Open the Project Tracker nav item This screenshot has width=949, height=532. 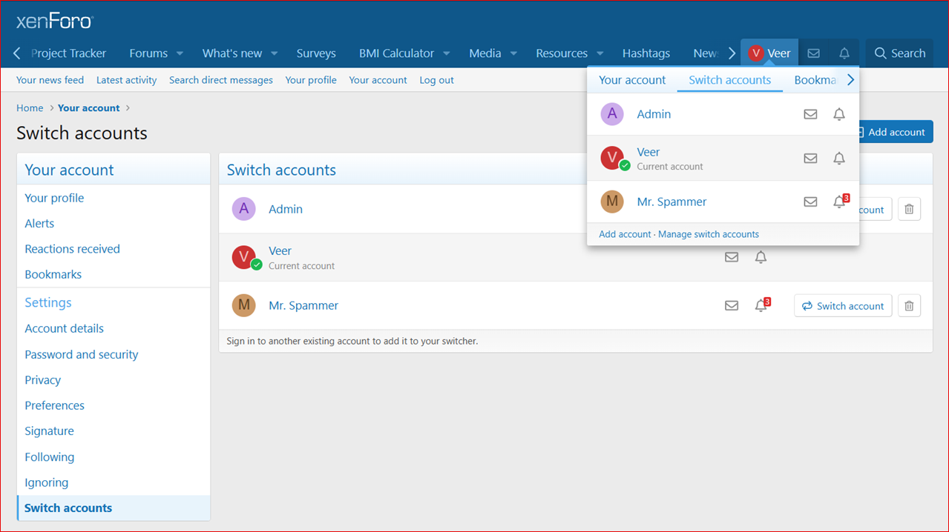pyautogui.click(x=69, y=53)
